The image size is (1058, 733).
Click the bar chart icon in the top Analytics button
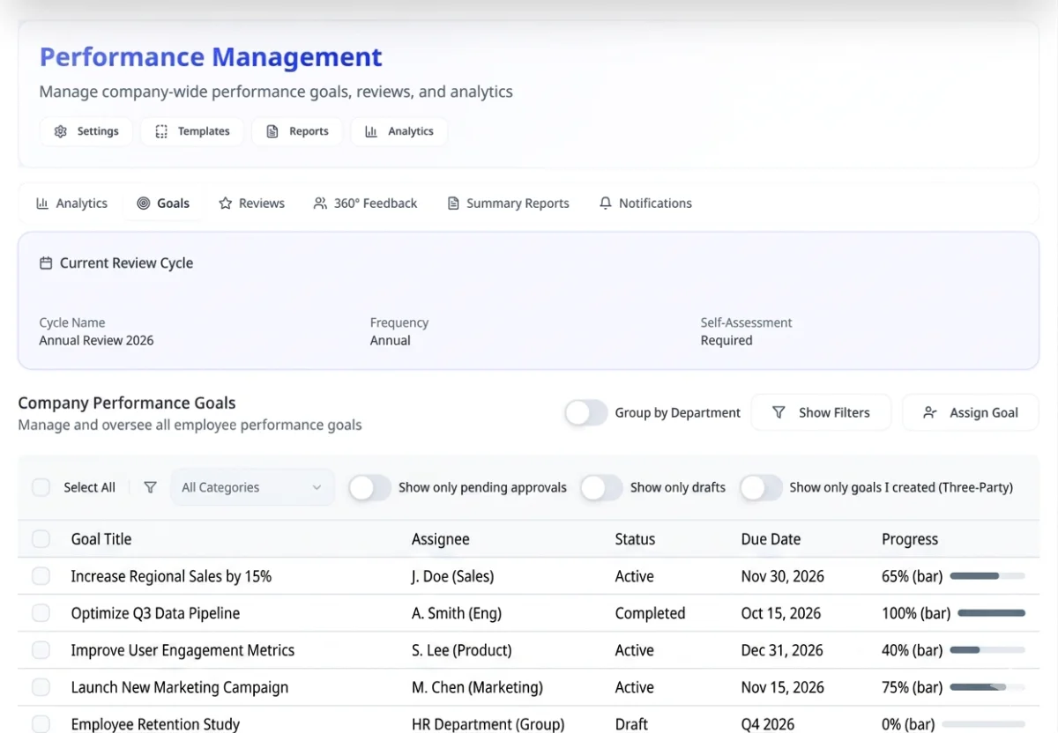click(x=371, y=131)
